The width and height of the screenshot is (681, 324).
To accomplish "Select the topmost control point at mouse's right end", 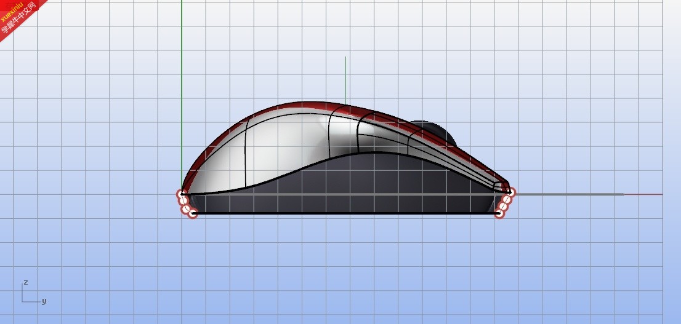I will point(511,192).
